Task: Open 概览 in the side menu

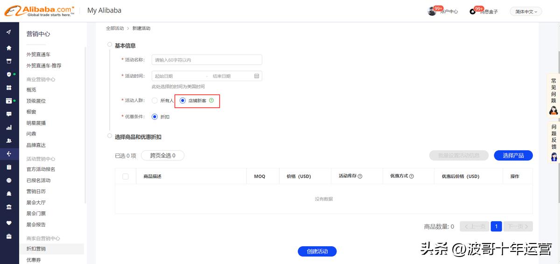Action: click(31, 90)
